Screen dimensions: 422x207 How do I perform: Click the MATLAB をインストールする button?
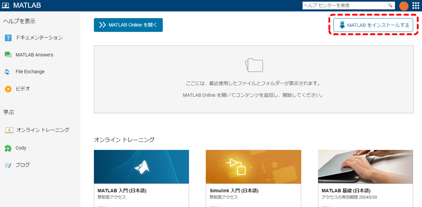(x=373, y=25)
